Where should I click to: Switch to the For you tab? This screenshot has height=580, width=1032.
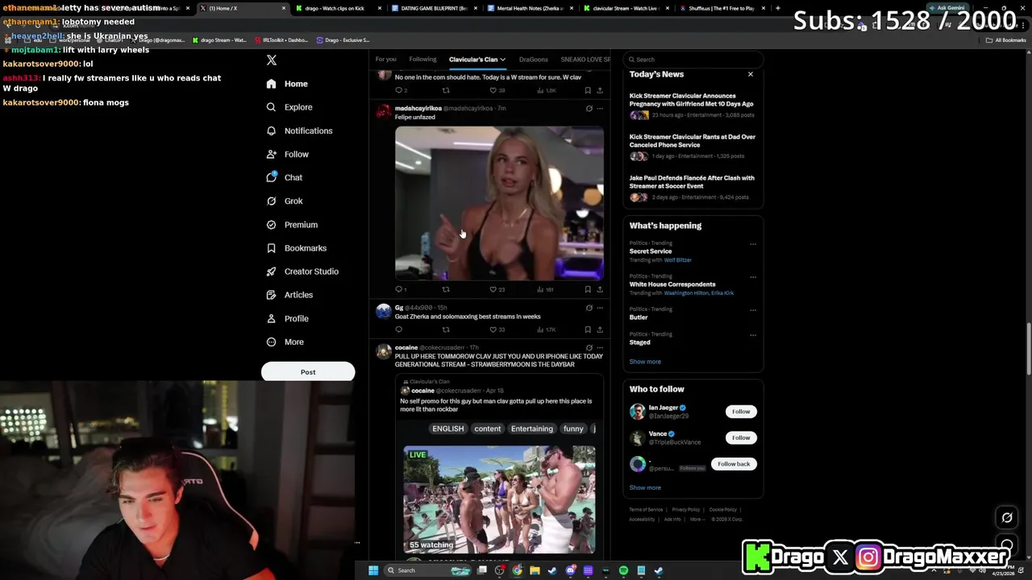[x=385, y=60]
